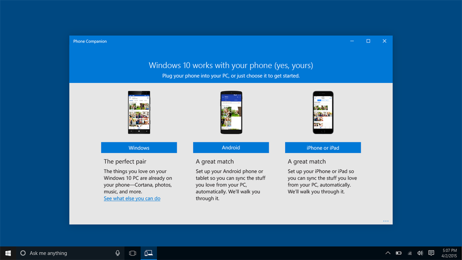The image size is (462, 260).
Task: Open the network connection icon
Action: tap(409, 253)
